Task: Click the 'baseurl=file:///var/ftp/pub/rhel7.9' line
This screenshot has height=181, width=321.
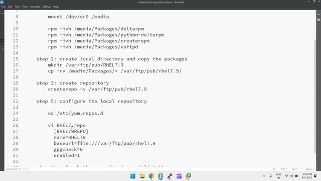Action: (x=105, y=143)
